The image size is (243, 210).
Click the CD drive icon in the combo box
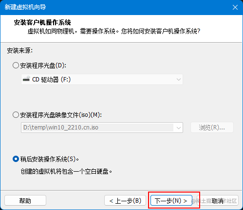(x=26, y=79)
